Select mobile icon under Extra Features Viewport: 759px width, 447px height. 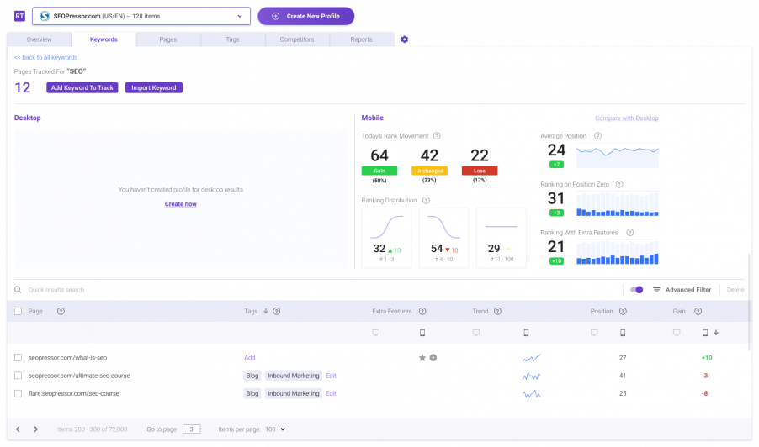[x=422, y=333]
